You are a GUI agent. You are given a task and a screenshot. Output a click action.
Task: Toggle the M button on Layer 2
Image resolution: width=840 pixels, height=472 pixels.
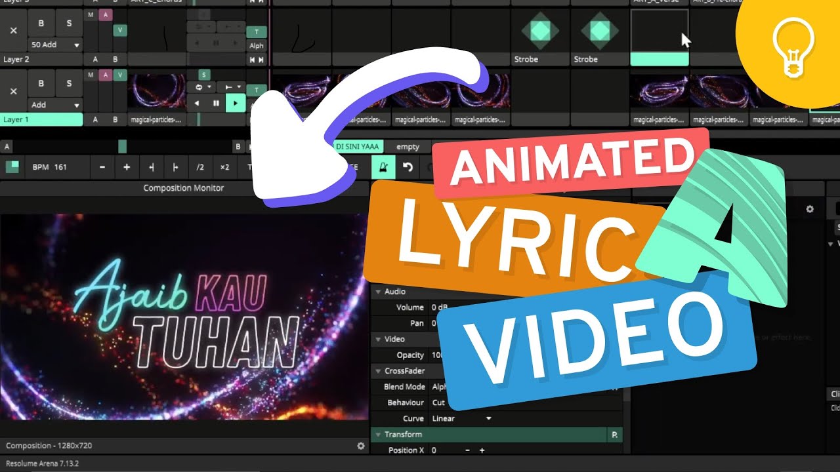91,14
